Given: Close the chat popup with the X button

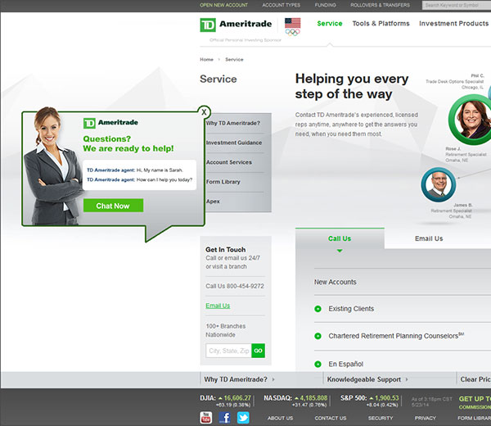Looking at the screenshot, I should (x=204, y=112).
